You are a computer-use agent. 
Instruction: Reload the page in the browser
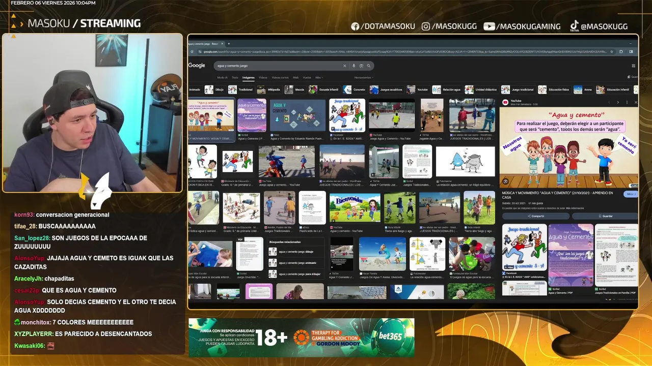193,51
